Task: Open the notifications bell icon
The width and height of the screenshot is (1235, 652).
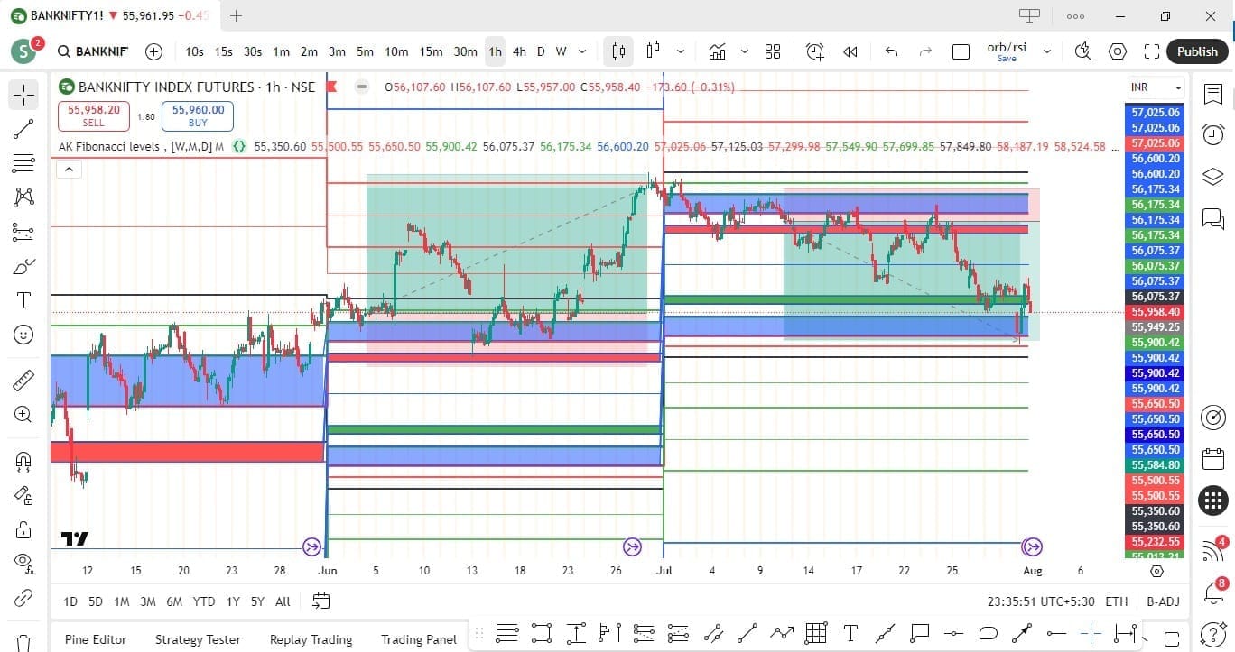Action: click(x=1214, y=592)
